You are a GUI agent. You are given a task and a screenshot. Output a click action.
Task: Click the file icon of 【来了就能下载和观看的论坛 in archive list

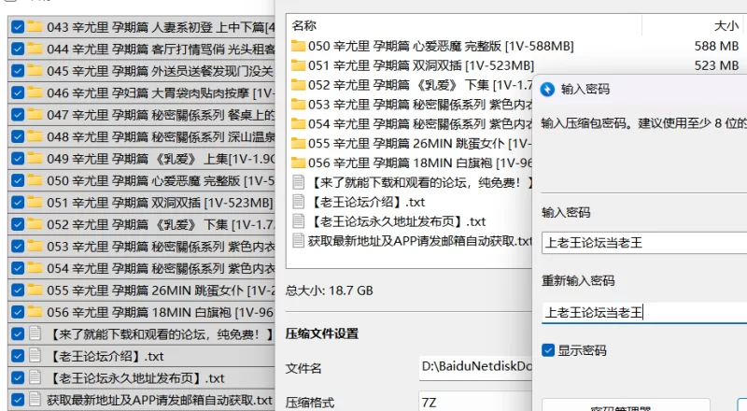[298, 182]
